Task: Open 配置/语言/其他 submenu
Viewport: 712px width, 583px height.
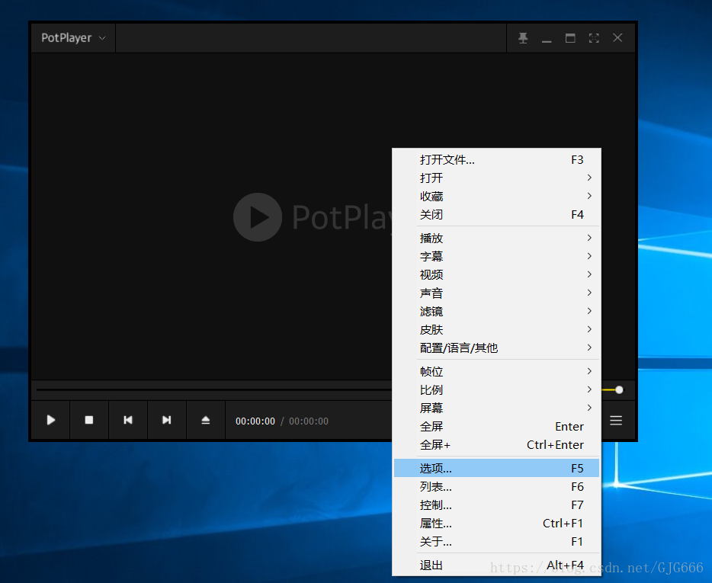Action: coord(497,348)
